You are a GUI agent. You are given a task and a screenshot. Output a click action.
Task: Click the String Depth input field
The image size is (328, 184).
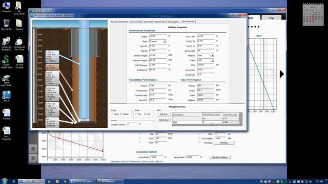157,157
